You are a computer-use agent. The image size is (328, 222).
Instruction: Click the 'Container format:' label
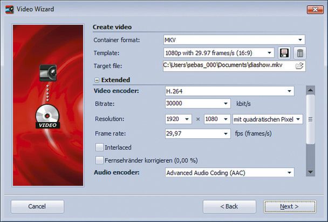point(117,40)
